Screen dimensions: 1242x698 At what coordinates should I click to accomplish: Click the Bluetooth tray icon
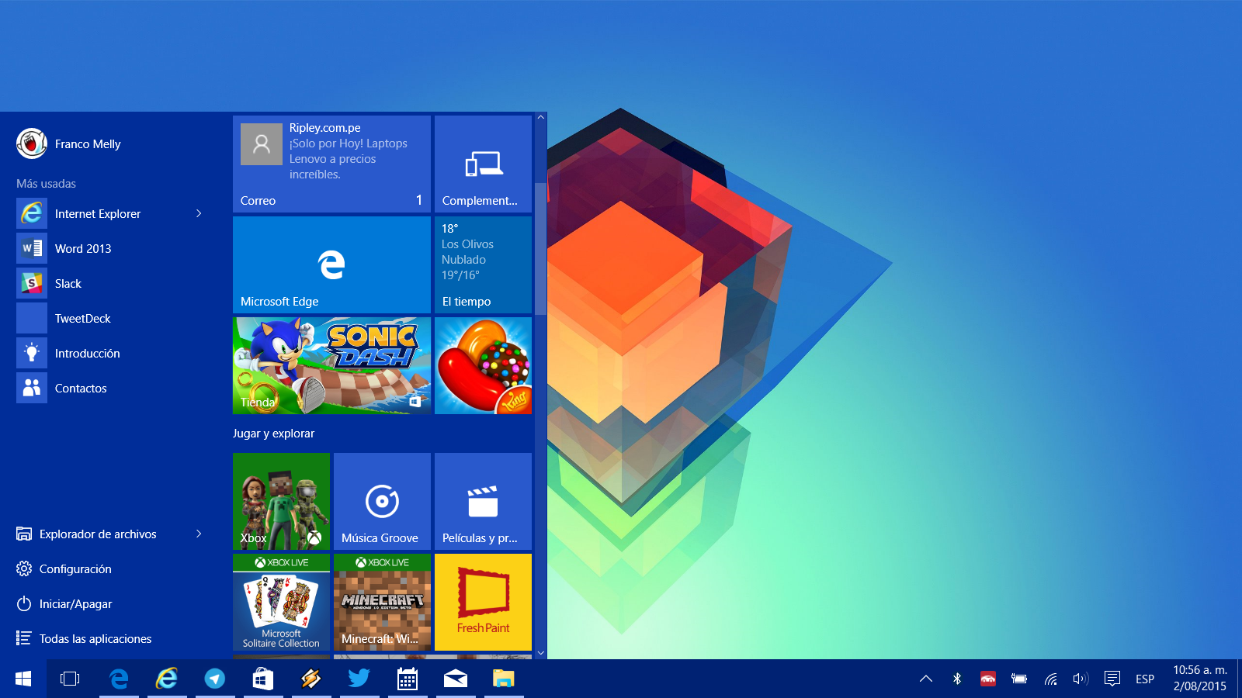click(957, 679)
